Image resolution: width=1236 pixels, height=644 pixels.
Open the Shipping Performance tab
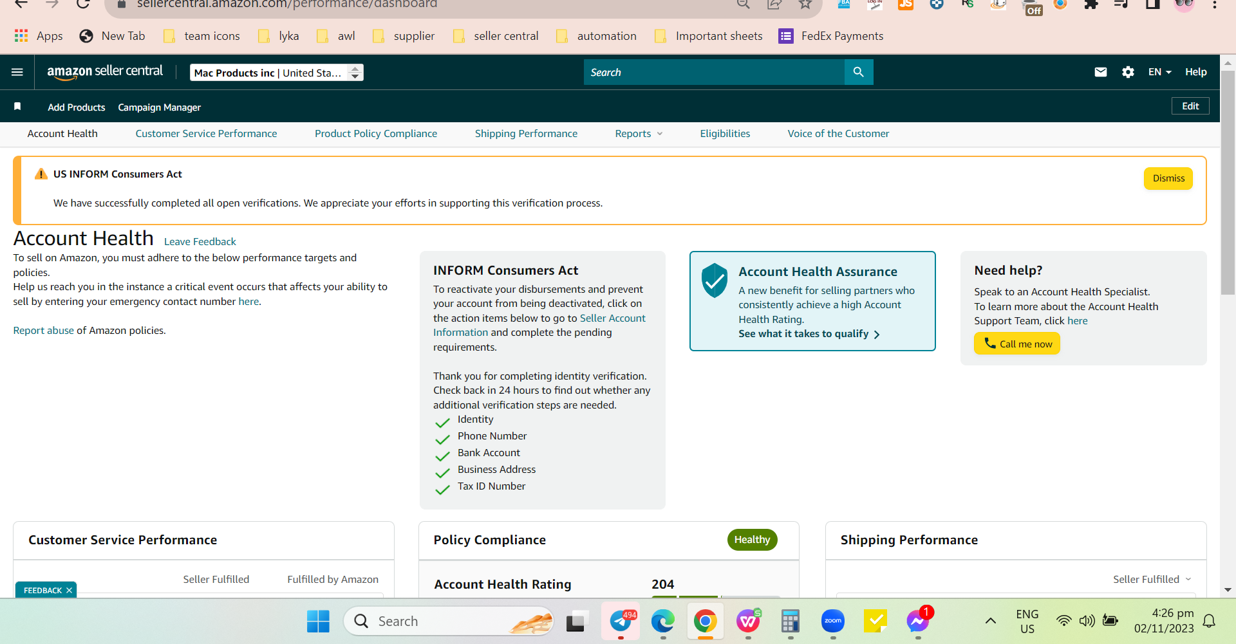tap(526, 134)
